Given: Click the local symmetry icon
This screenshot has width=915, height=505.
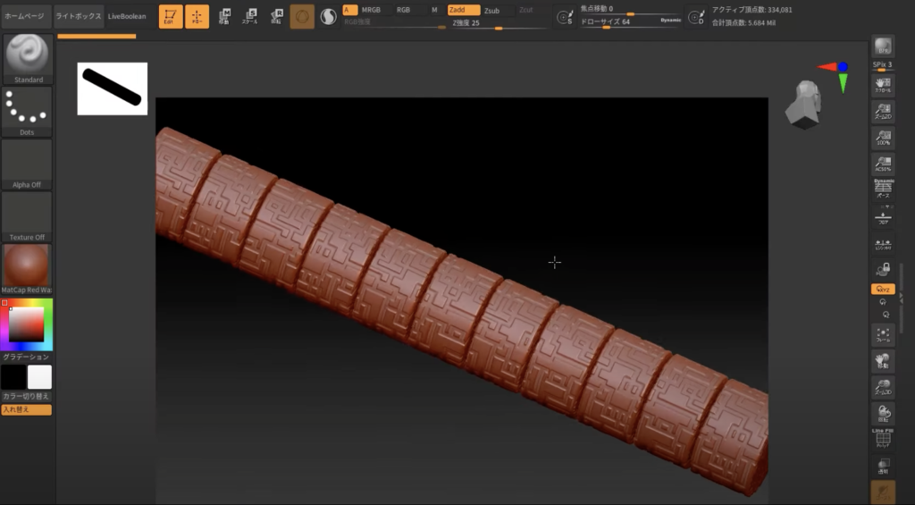Looking at the screenshot, I should point(883,244).
